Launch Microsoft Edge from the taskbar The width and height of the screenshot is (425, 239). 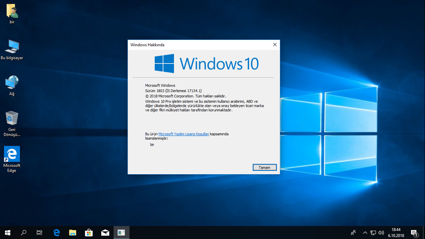(57, 233)
